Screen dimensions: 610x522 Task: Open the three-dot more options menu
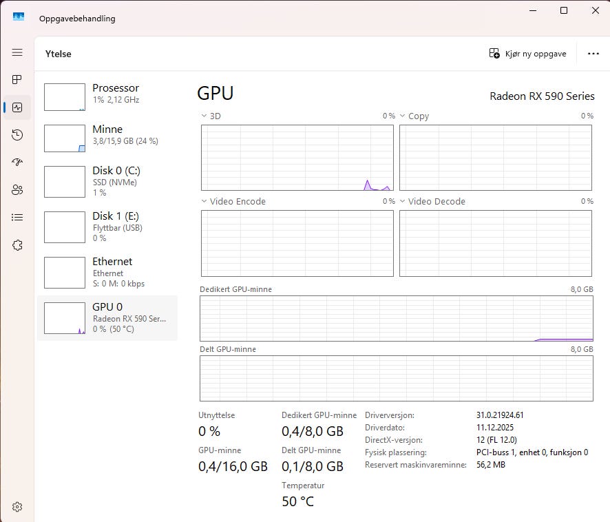(x=593, y=53)
